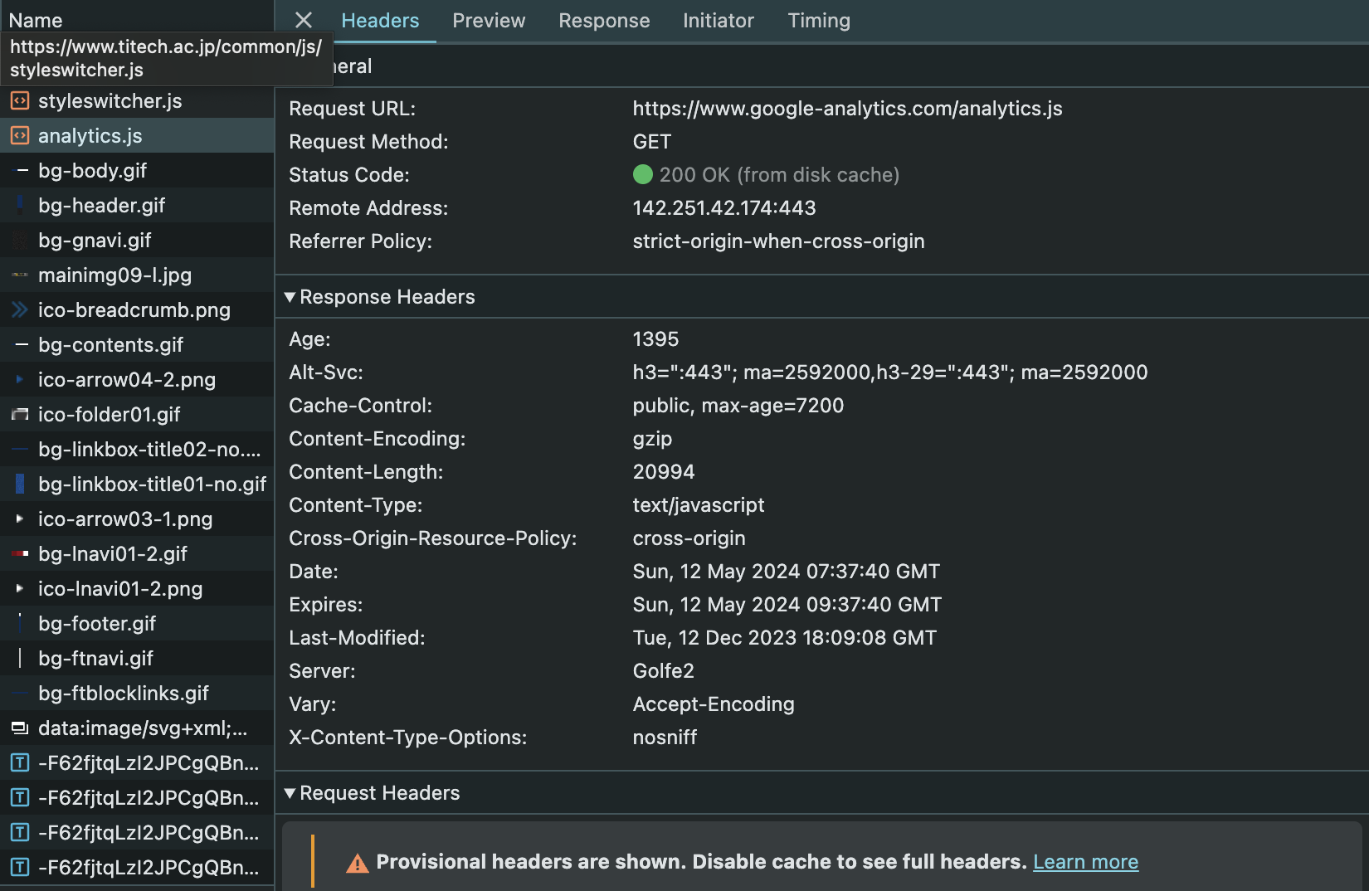Open the Response tab
This screenshot has width=1369, height=891.
[604, 21]
